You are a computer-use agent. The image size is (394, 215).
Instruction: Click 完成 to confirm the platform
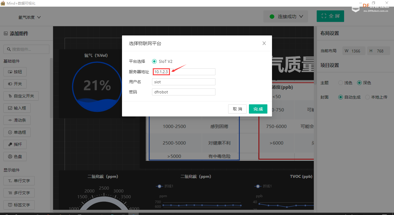(258, 109)
